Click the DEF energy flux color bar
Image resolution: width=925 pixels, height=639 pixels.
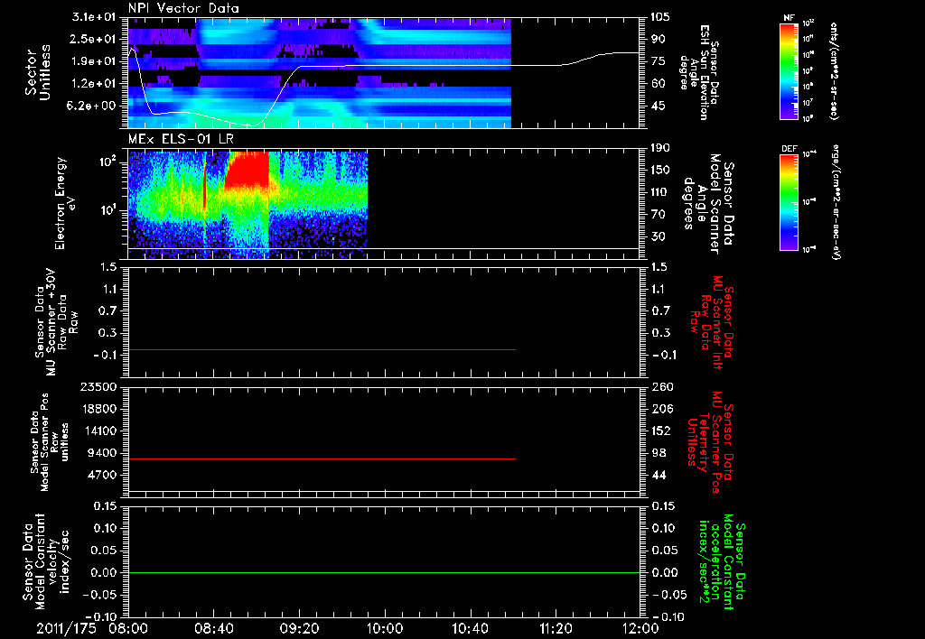coord(790,202)
